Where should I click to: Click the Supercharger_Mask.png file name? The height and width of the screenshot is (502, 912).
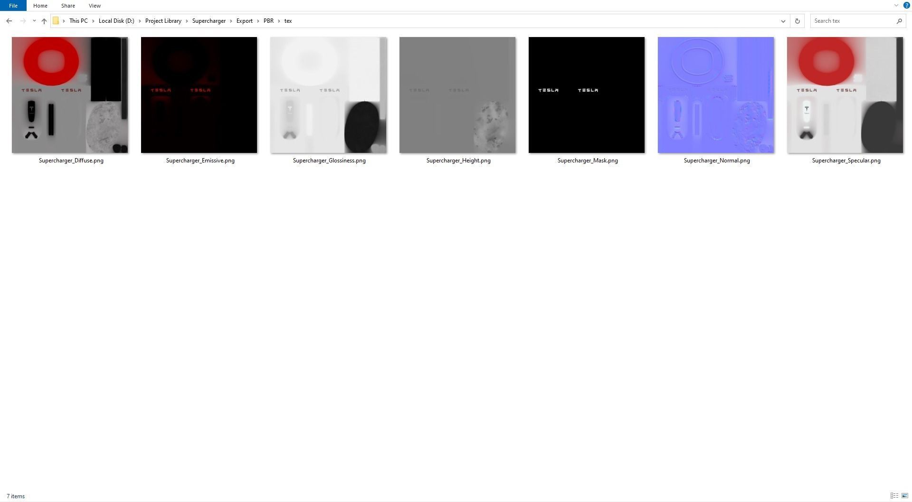coord(588,161)
